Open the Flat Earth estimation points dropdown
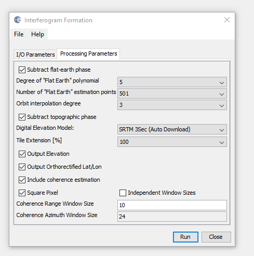The width and height of the screenshot is (254, 256). 172,93
